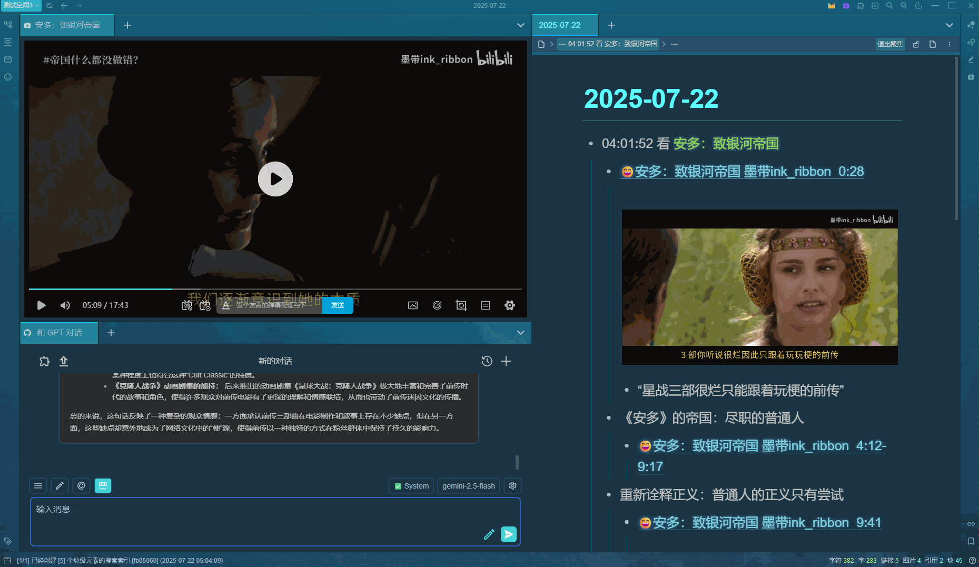Toggle the subtitle list icon in player
The height and width of the screenshot is (567, 979).
(x=486, y=305)
